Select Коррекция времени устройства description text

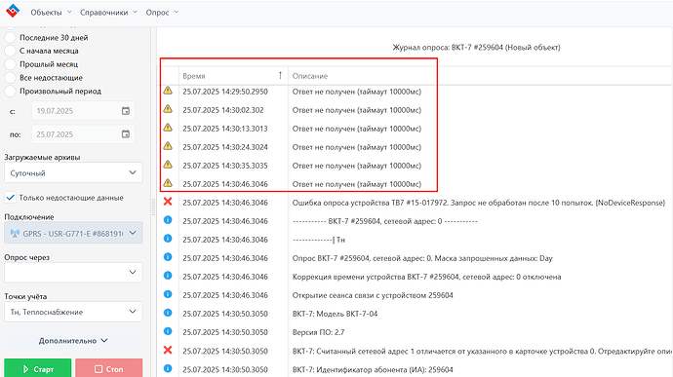click(426, 277)
